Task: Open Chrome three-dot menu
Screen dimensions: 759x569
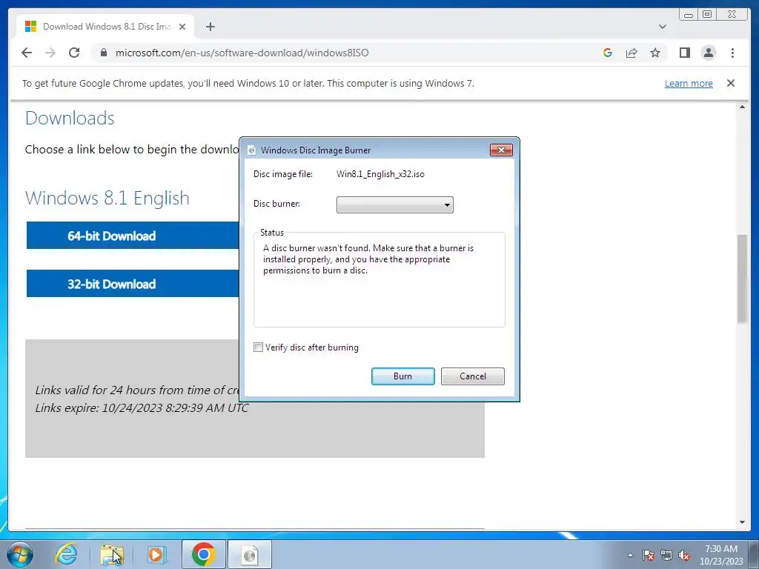Action: pos(732,53)
